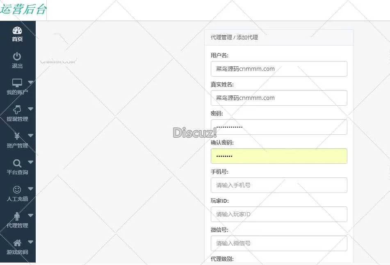The image size is (390, 265).
Task: Click the magnifier icon for 平台查询
Action: point(17,163)
